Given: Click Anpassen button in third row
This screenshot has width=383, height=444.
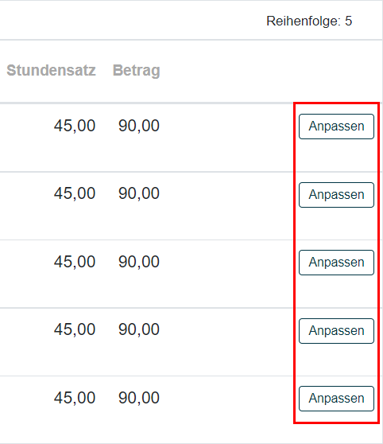Looking at the screenshot, I should tap(336, 263).
